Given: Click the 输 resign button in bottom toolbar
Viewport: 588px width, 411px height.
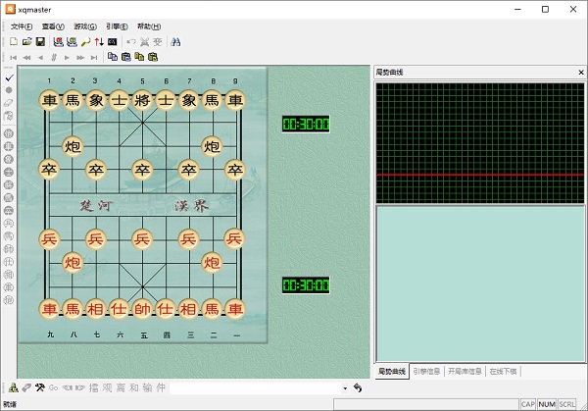Looking at the screenshot, I should [147, 387].
